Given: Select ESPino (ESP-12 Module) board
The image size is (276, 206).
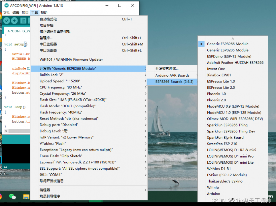Looking at the screenshot, I should click(x=233, y=175).
